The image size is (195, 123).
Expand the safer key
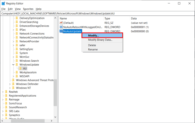point(13,45)
